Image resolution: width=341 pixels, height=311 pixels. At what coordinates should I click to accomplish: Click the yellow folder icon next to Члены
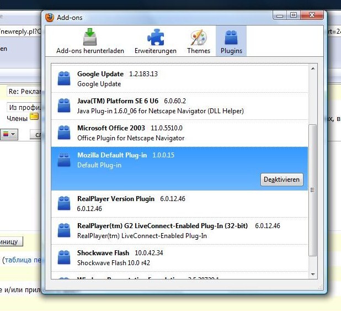point(34,117)
